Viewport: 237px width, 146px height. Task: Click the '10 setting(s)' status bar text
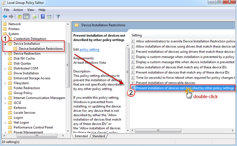[x=10, y=142]
